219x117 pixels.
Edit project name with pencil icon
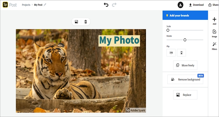point(45,5)
